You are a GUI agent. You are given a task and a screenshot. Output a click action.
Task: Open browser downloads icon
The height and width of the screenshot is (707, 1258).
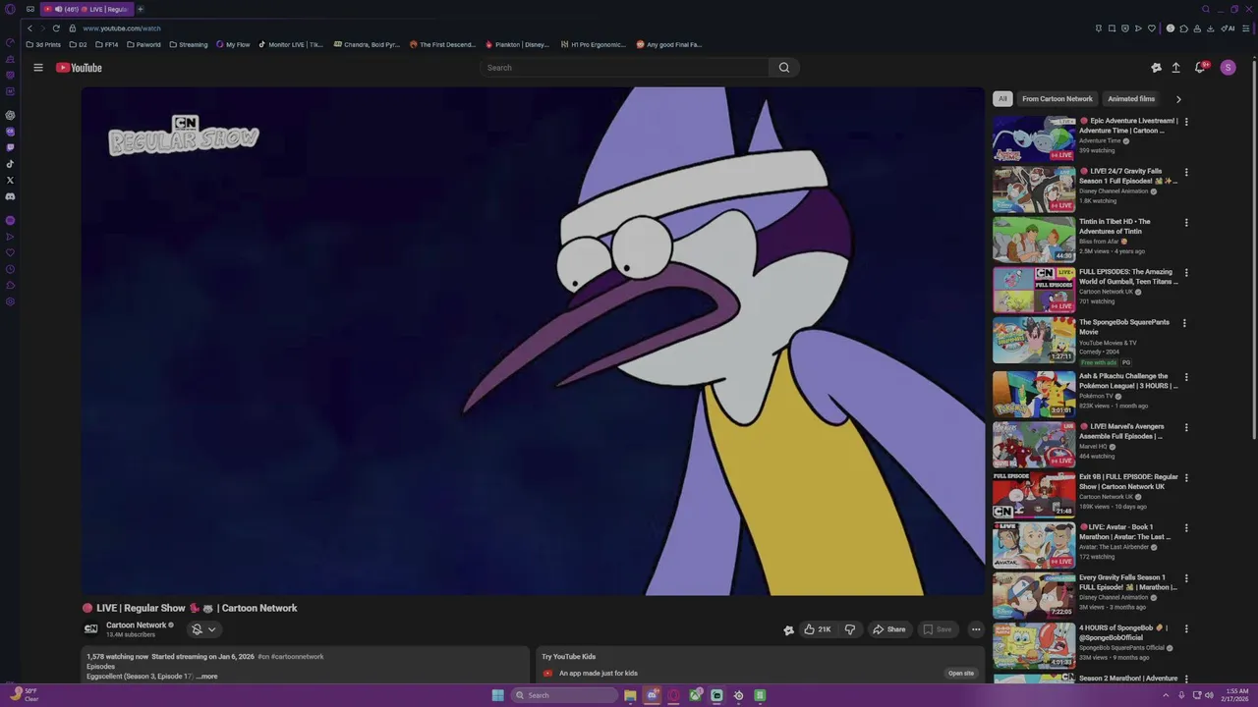point(1210,28)
